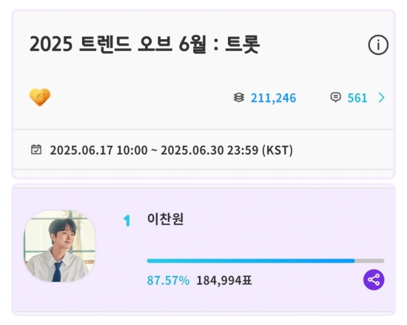Expand comments with the right chevron arrow

(x=381, y=98)
